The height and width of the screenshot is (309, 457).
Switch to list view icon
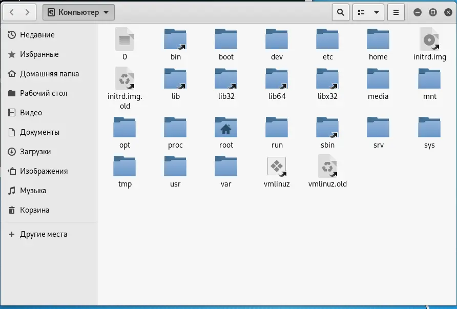tap(361, 12)
